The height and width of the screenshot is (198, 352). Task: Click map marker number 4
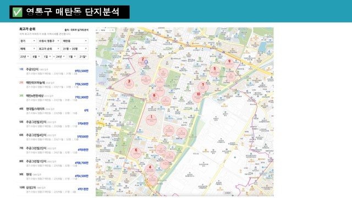(x=150, y=170)
